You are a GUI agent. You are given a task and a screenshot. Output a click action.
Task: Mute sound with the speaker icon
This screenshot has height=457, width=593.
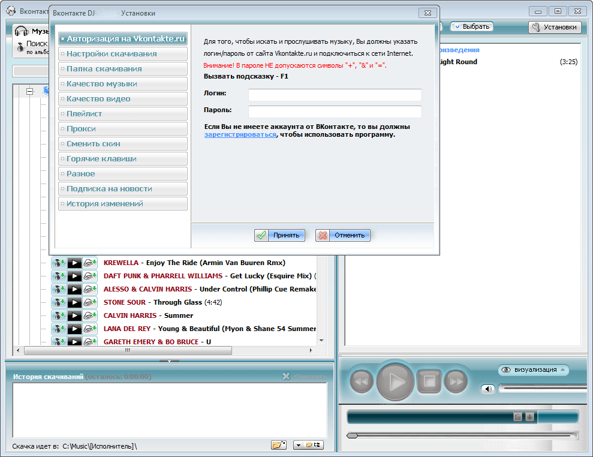coord(489,389)
